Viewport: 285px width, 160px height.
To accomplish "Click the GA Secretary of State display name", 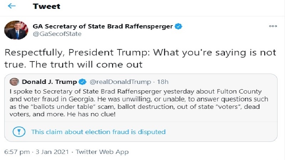I will pos(103,26).
